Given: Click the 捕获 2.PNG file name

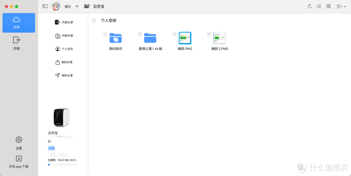Looking at the screenshot, I should pos(220,49).
